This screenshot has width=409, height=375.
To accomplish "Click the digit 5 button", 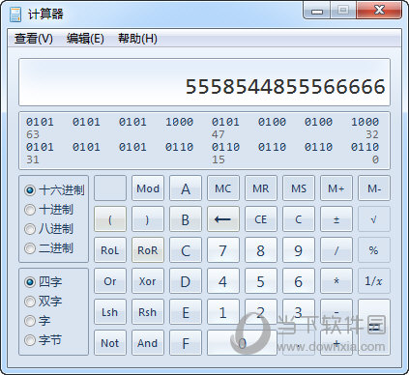I will (x=261, y=281).
